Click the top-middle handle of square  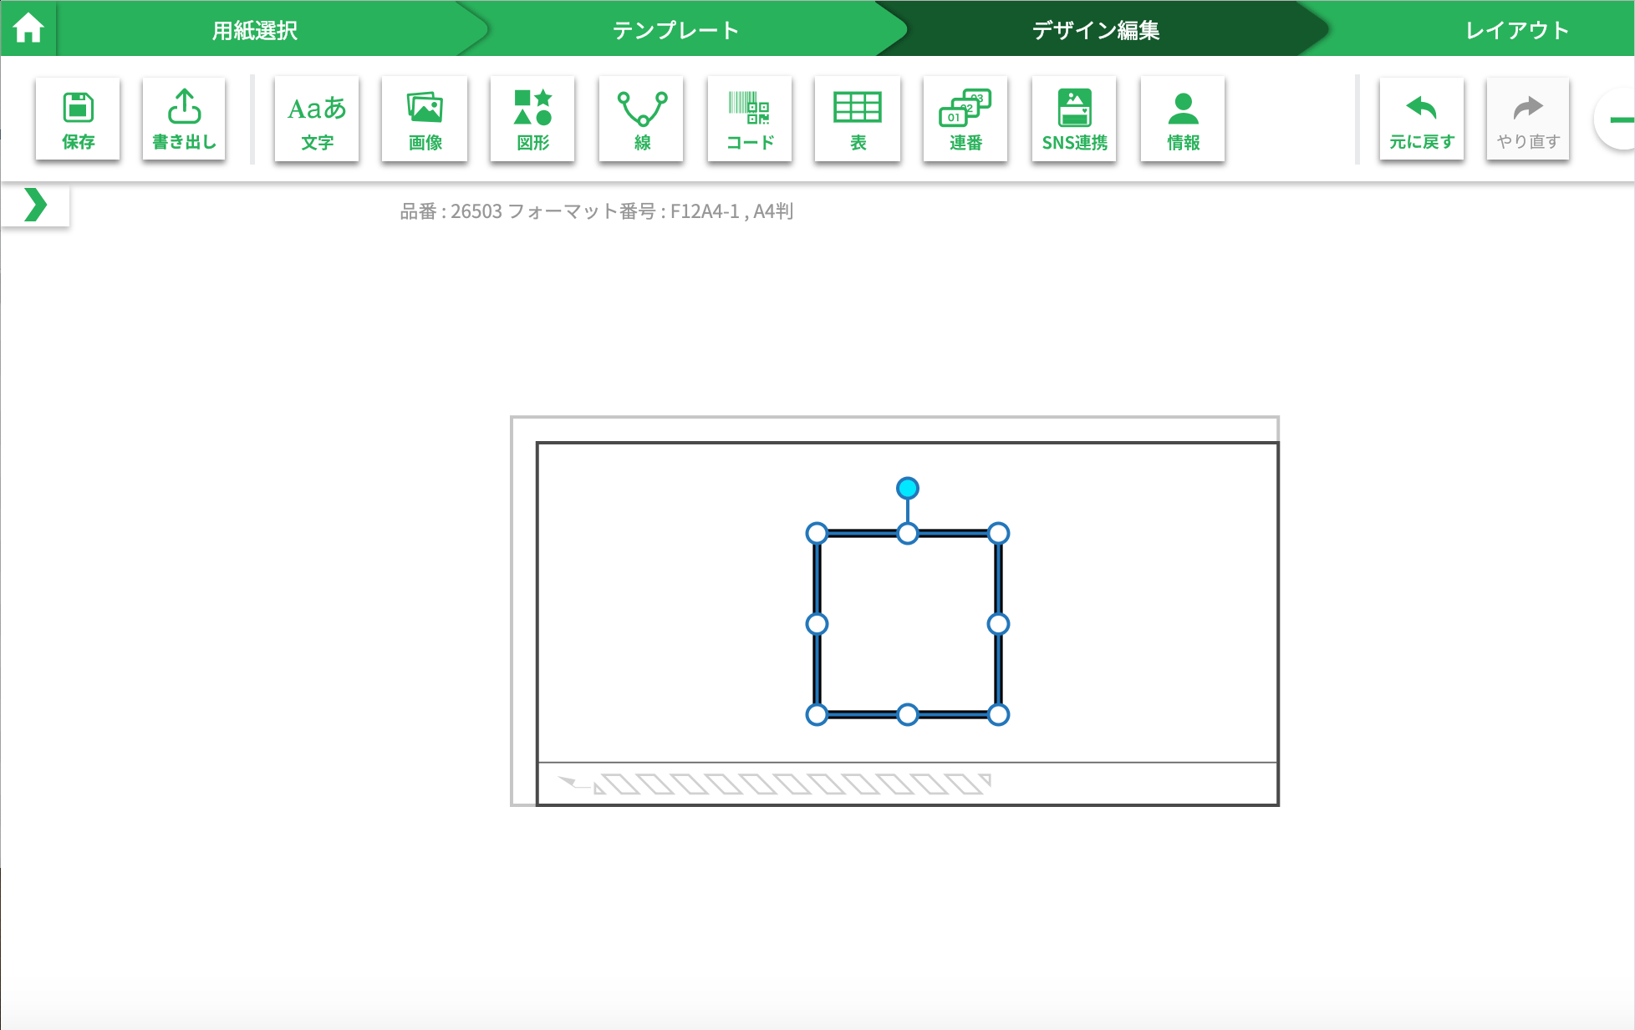908,533
